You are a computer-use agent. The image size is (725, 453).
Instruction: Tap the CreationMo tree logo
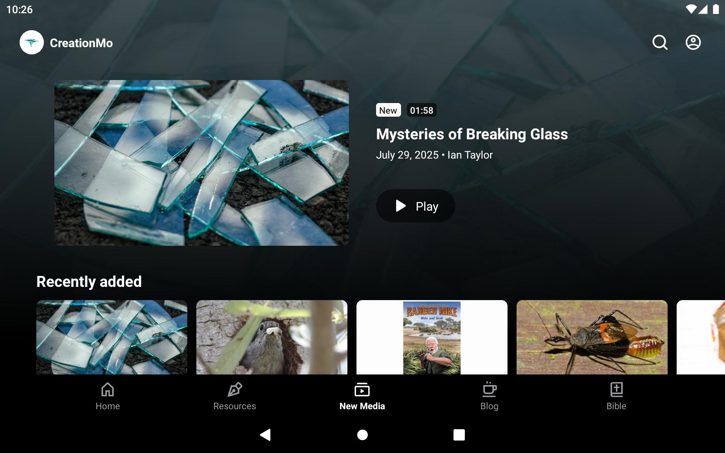pyautogui.click(x=32, y=42)
